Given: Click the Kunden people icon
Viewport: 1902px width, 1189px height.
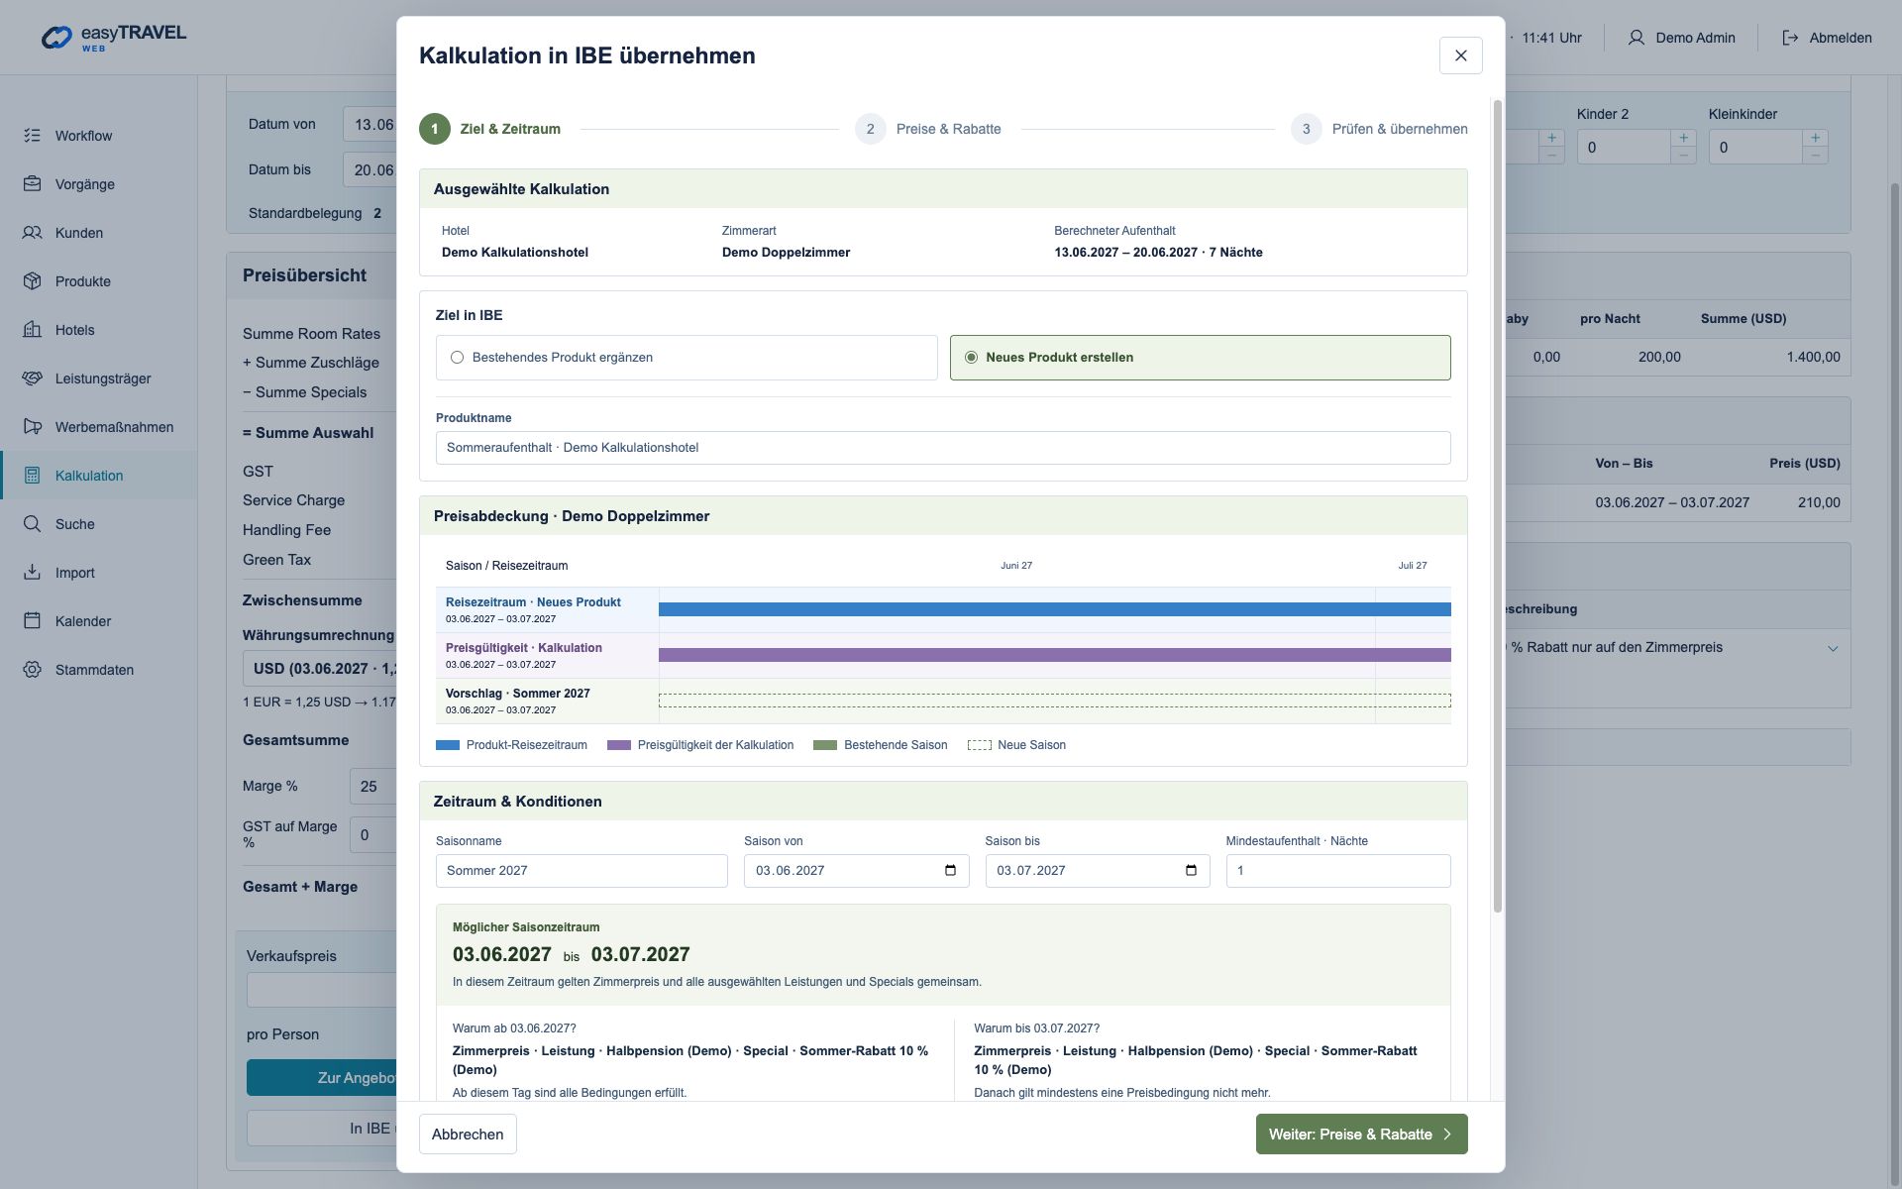Looking at the screenshot, I should click(32, 233).
